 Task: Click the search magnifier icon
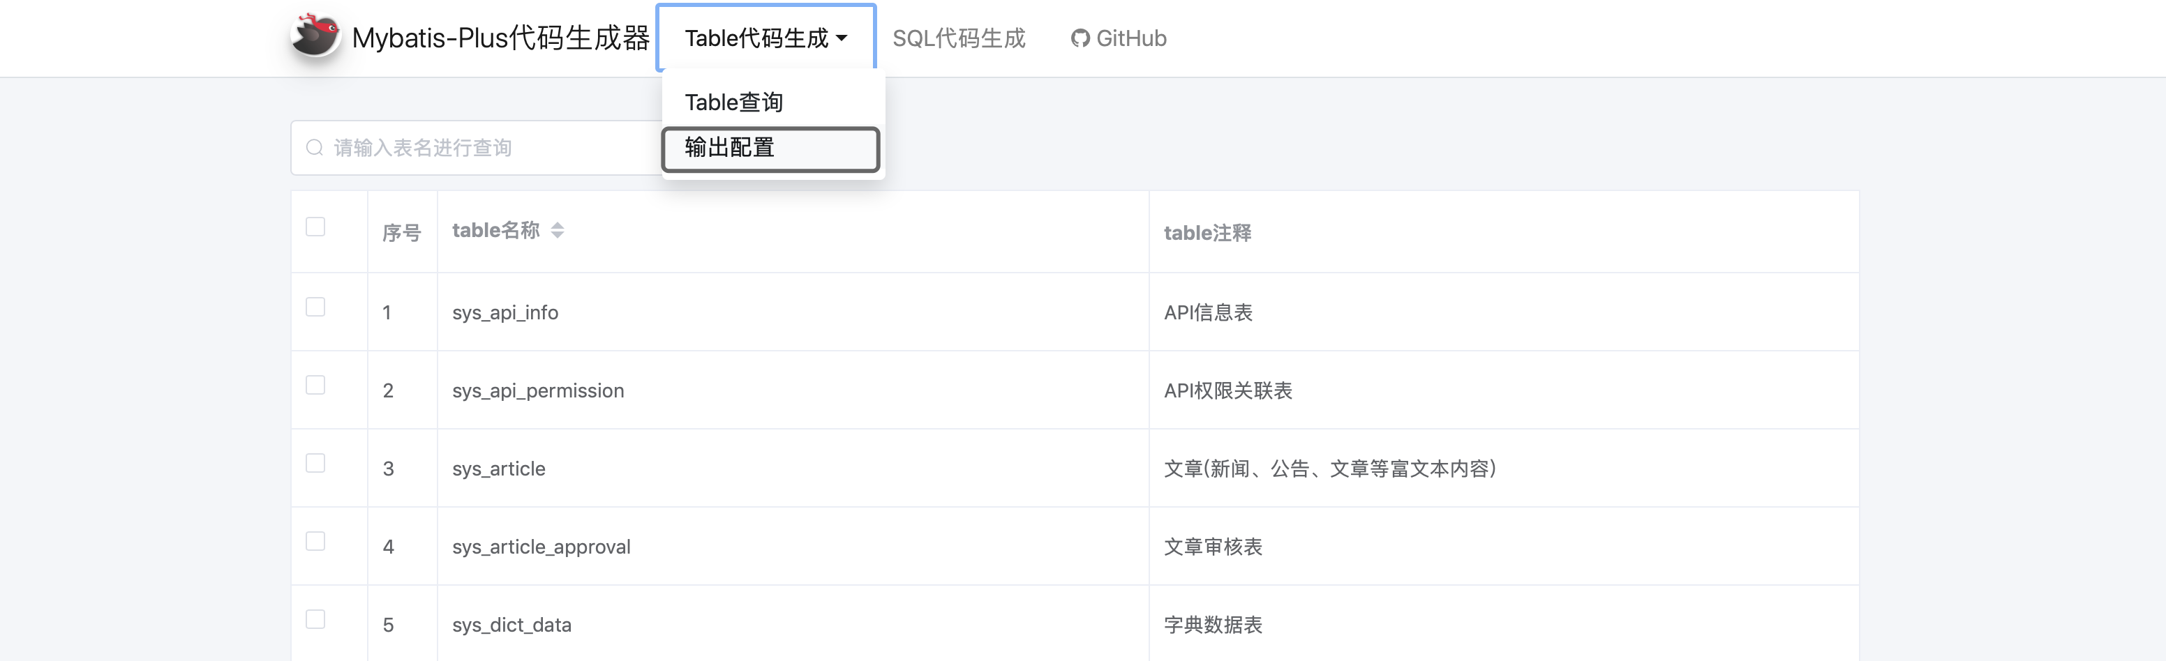click(x=315, y=148)
